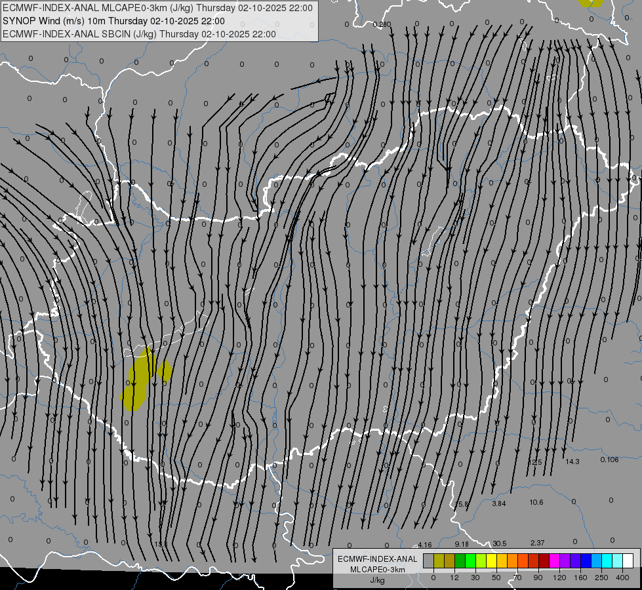This screenshot has width=642, height=590.
Task: Click the legend tick value 120
Action: tap(559, 578)
